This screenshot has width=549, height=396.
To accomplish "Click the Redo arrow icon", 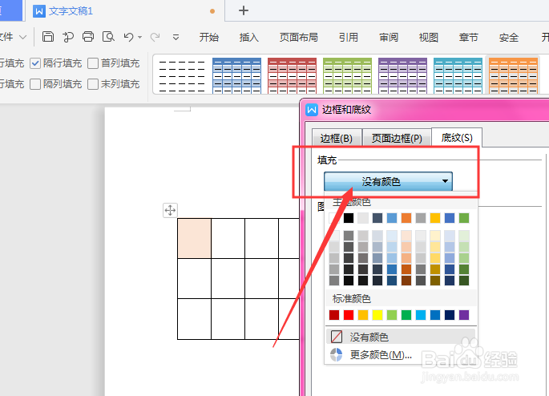I will point(155,37).
